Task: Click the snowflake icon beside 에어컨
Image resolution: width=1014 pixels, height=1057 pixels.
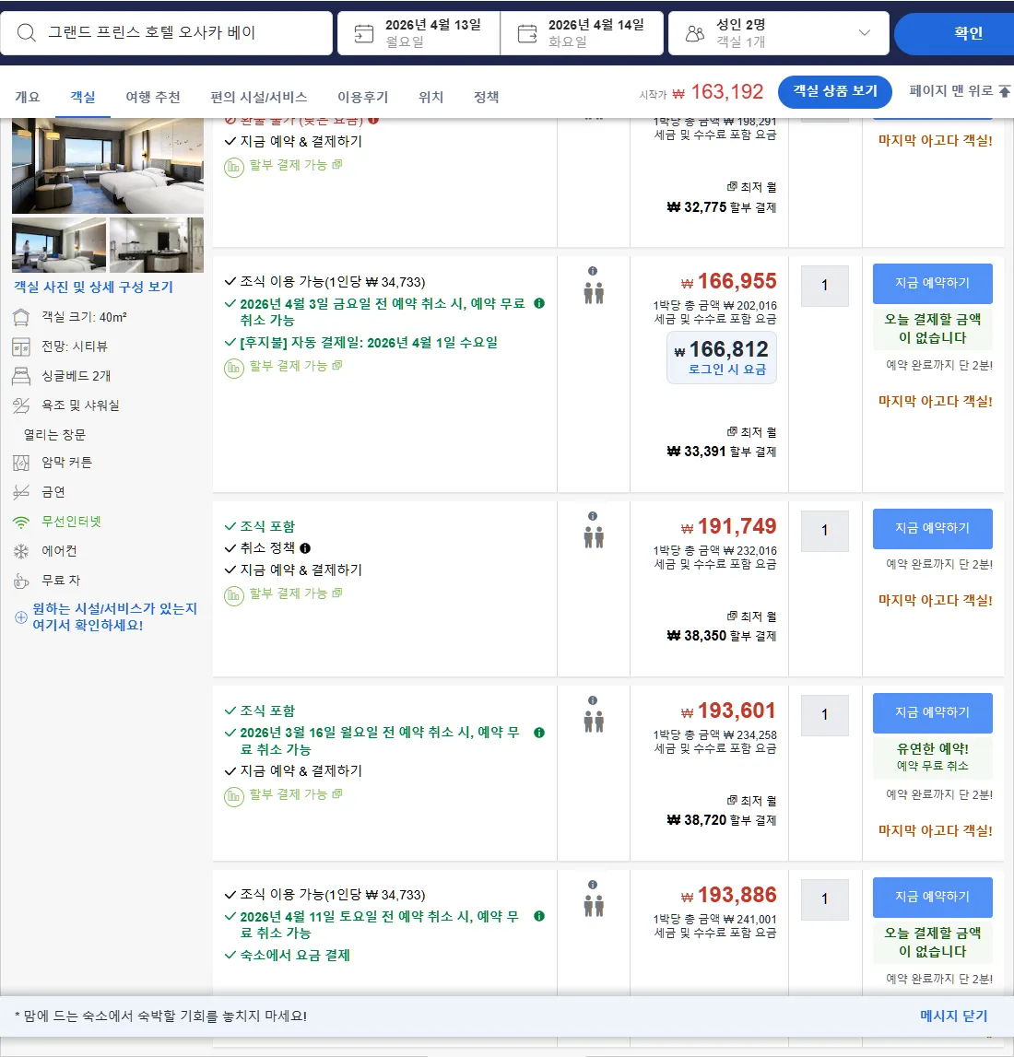Action: (x=21, y=551)
